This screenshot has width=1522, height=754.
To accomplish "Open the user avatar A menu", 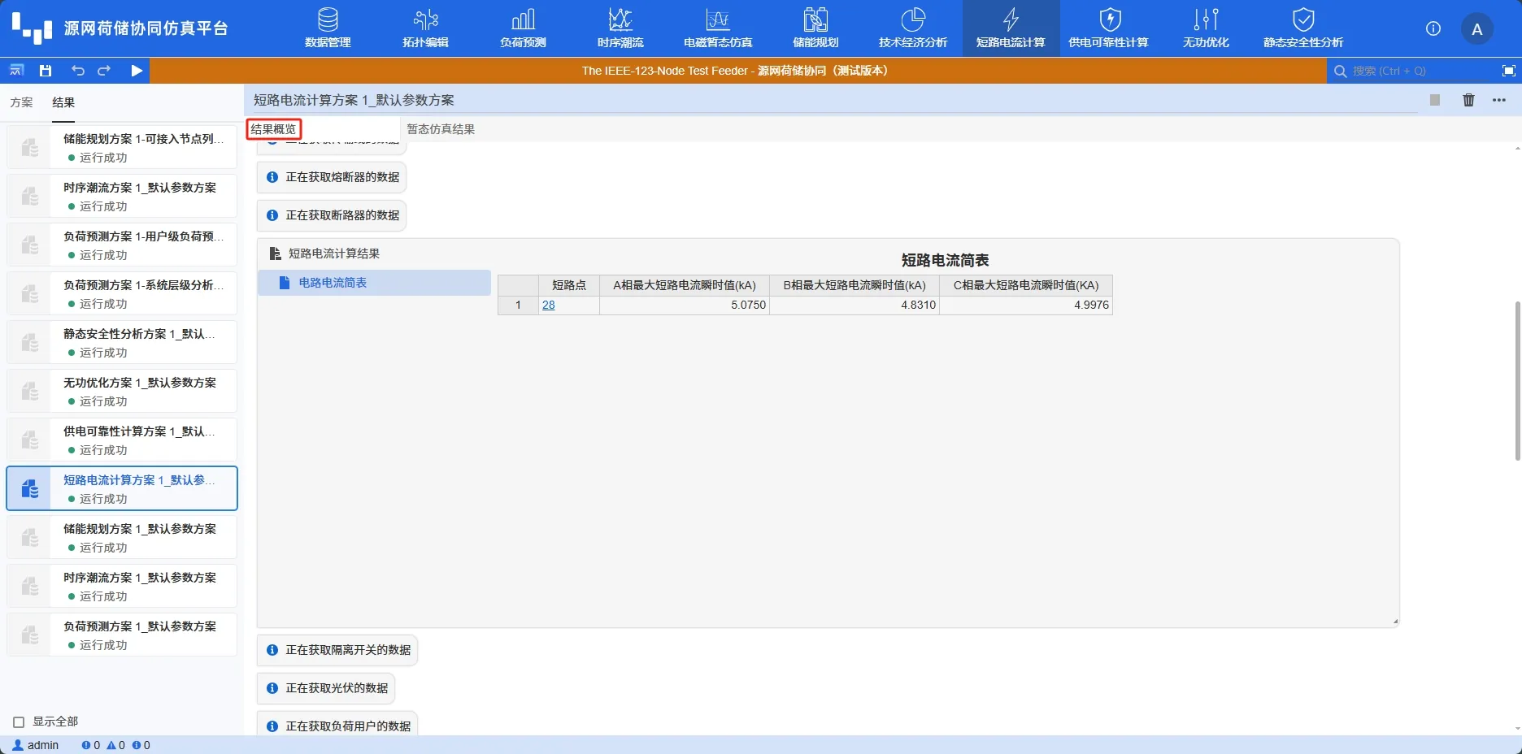I will 1477,29.
